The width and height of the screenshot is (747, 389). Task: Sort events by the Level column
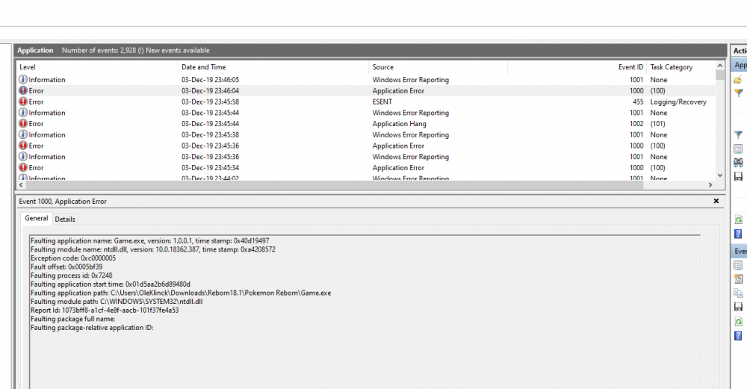click(97, 67)
